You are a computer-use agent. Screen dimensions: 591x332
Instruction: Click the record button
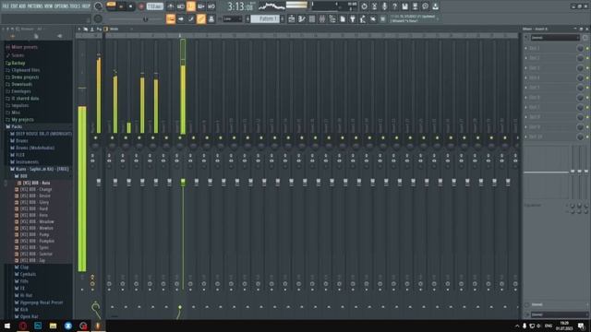pos(141,6)
